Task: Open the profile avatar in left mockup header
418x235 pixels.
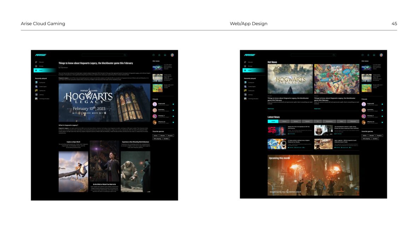Action: [x=172, y=55]
